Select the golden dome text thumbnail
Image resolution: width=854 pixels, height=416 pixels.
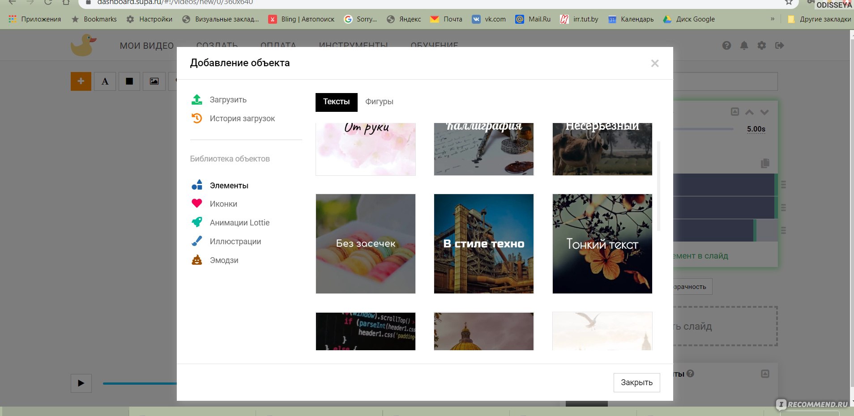pos(484,331)
